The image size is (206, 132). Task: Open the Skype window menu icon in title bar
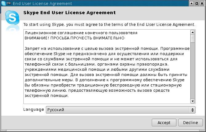pos(4,3)
